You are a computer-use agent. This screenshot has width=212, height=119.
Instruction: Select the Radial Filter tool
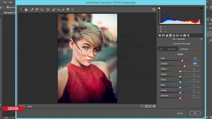click(73, 10)
